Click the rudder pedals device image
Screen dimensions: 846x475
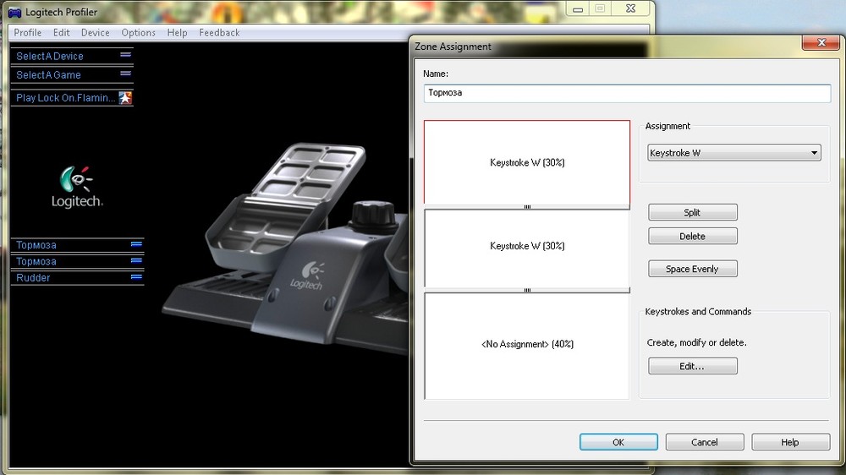click(286, 248)
